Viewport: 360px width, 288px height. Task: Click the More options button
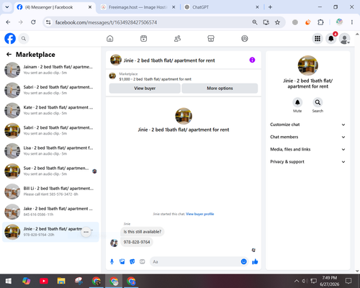point(220,89)
